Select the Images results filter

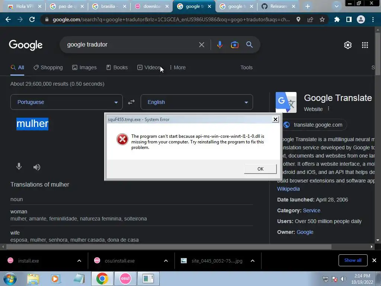pyautogui.click(x=84, y=68)
